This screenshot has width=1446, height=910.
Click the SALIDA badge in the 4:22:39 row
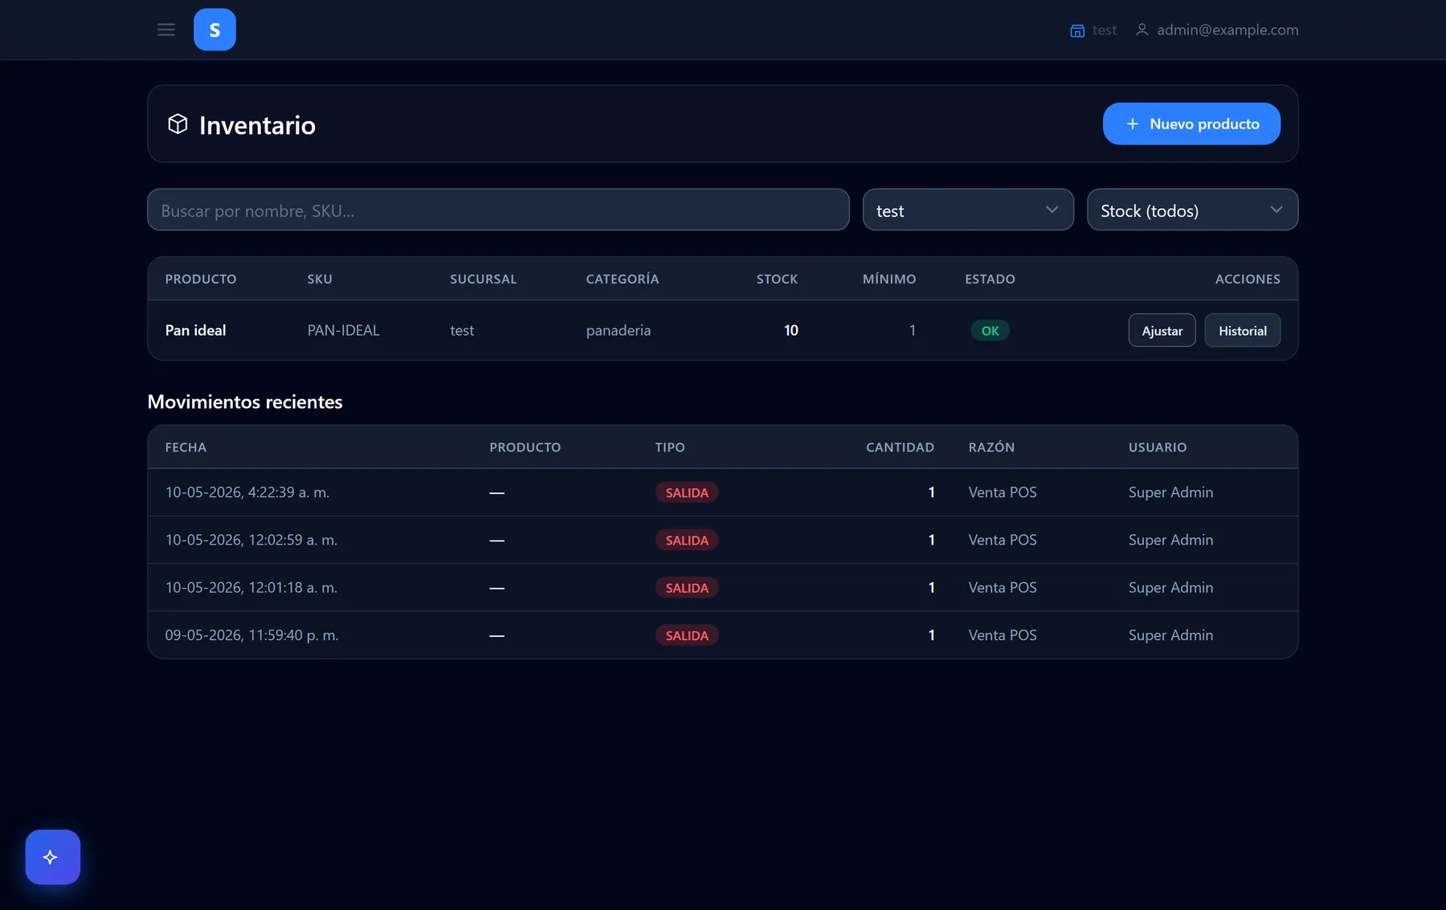(687, 492)
